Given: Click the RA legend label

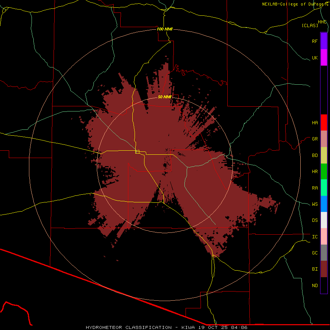Looking at the screenshot, I should (x=315, y=188).
